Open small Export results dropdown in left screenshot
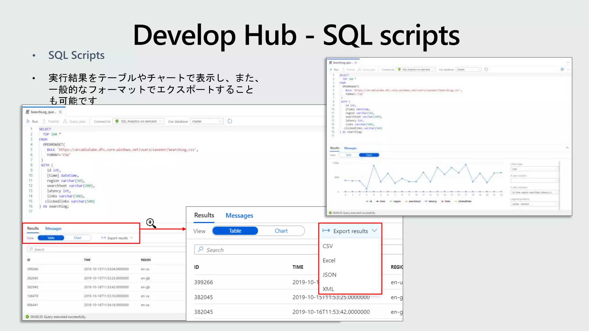This screenshot has height=331, width=589. point(117,238)
